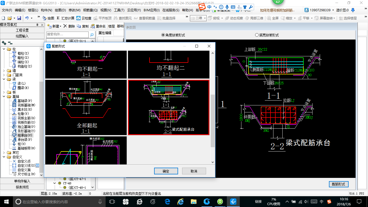This screenshot has height=207, width=368.
Task: Click 平齐板顶 toolbar item
Action: [102, 18]
